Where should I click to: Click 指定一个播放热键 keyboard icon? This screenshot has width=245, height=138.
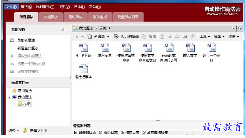[12, 64]
